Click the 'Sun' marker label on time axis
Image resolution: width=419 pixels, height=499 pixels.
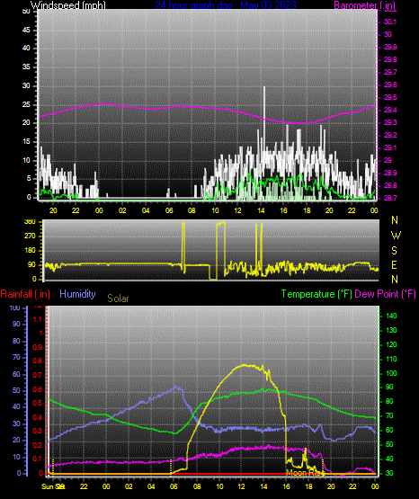(47, 486)
